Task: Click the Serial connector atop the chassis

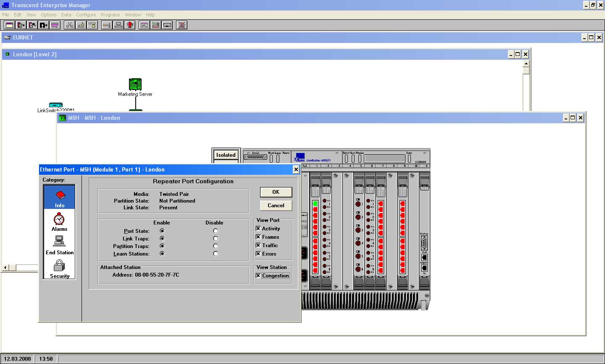Action: point(255,157)
